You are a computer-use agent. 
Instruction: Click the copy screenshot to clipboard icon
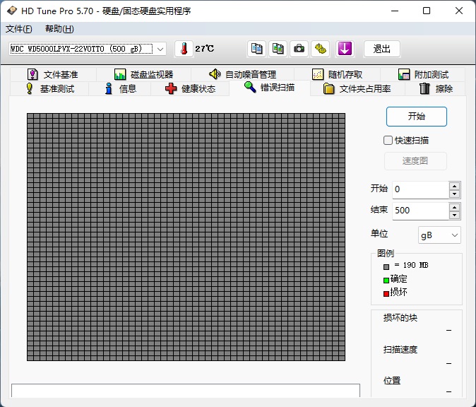click(278, 49)
